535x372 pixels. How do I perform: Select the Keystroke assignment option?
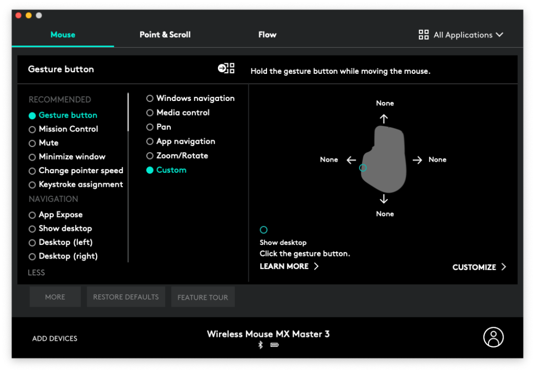(76, 185)
